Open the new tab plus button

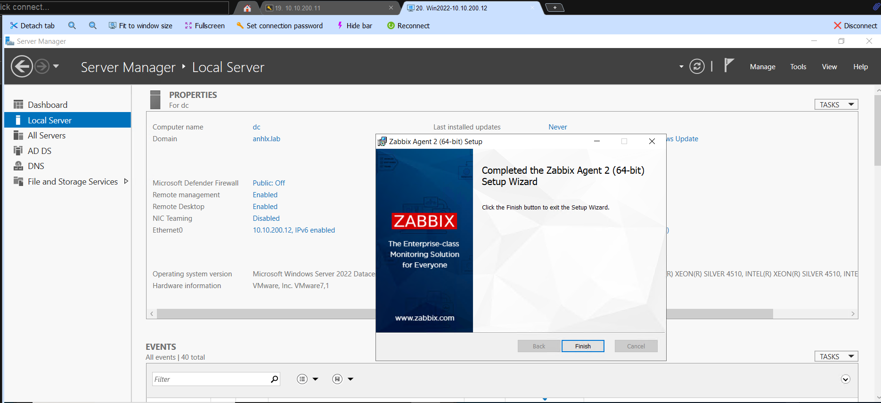(555, 8)
